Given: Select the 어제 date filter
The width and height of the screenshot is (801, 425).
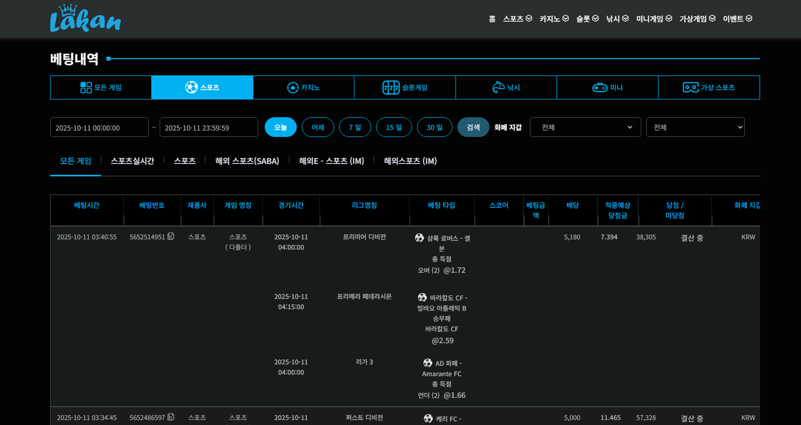Looking at the screenshot, I should [317, 127].
